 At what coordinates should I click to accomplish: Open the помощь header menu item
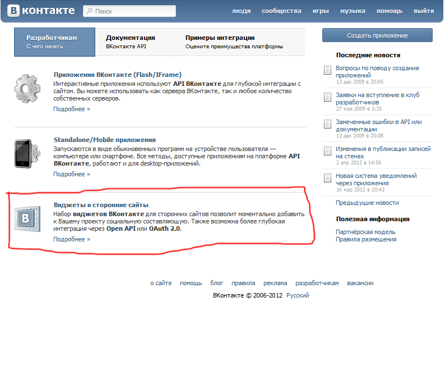390,11
